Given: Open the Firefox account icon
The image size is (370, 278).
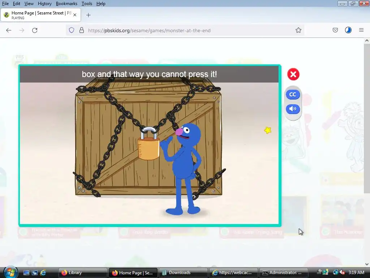Looking at the screenshot, I should click(348, 30).
